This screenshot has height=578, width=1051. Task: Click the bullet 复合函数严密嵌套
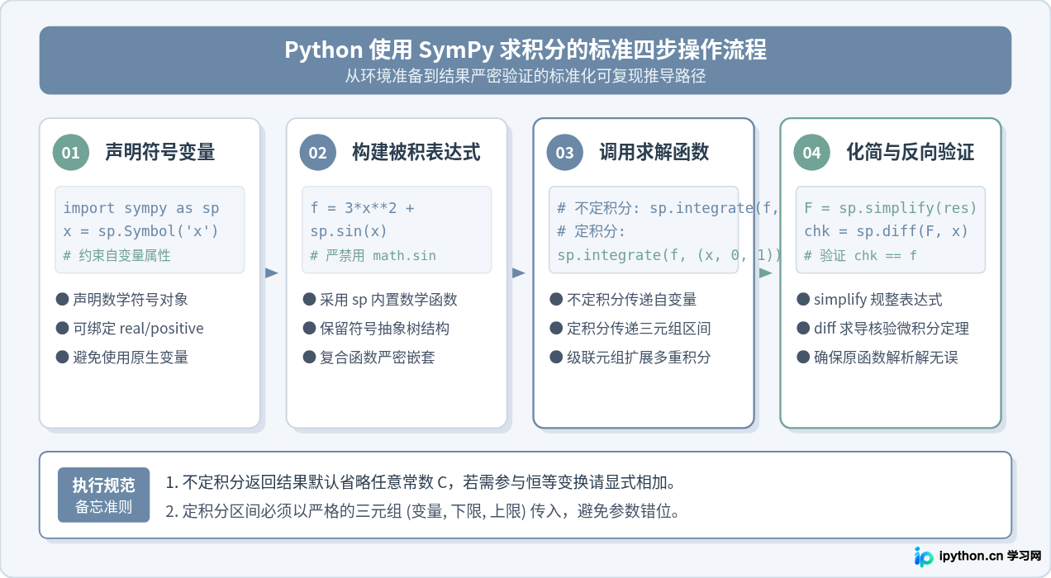369,358
